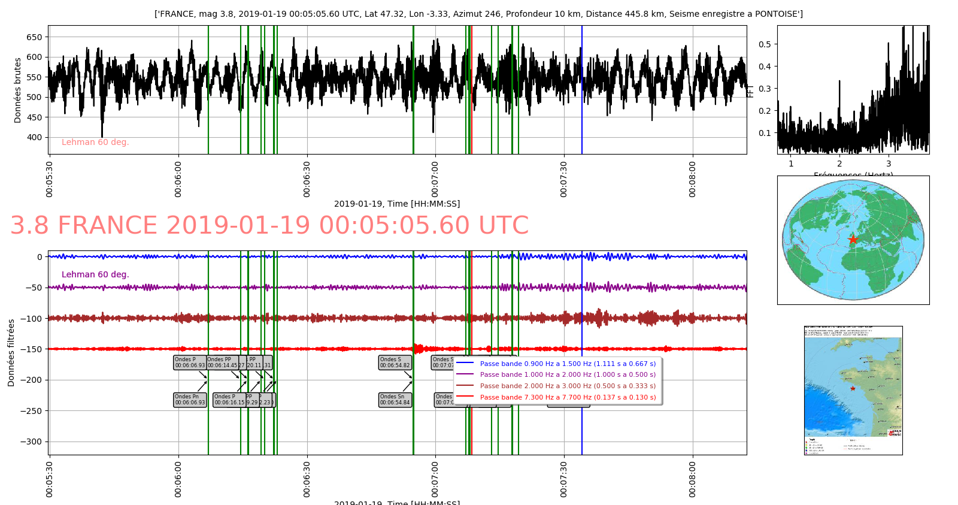Click the large pink '3.8 FRANCE' title text
This screenshot has height=505, width=958.
coord(269,226)
